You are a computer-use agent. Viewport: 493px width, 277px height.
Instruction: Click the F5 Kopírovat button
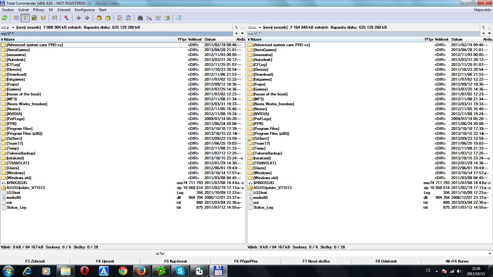pos(176,261)
